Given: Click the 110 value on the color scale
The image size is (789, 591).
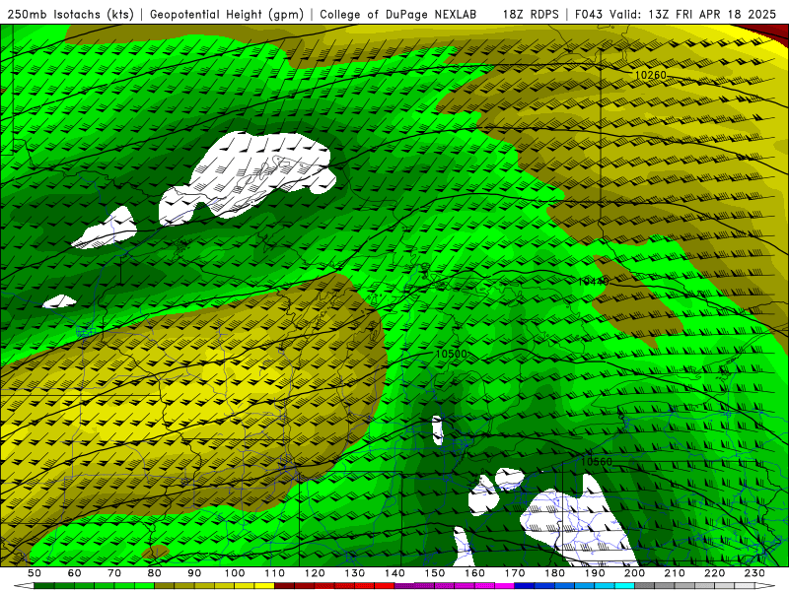Looking at the screenshot, I should coord(275,573).
